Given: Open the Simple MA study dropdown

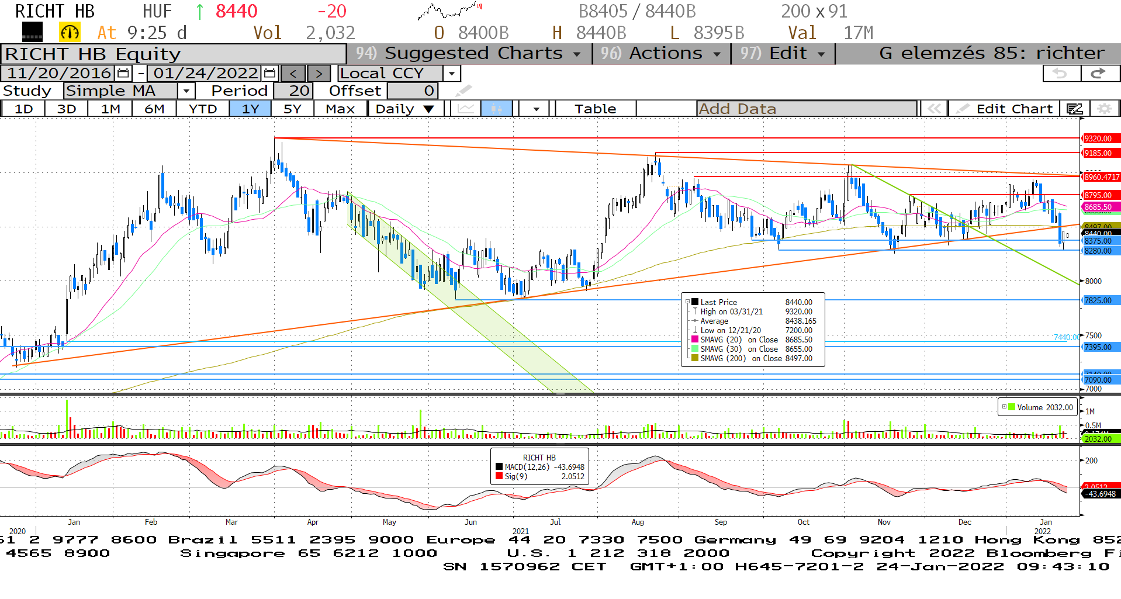Looking at the screenshot, I should pos(186,91).
